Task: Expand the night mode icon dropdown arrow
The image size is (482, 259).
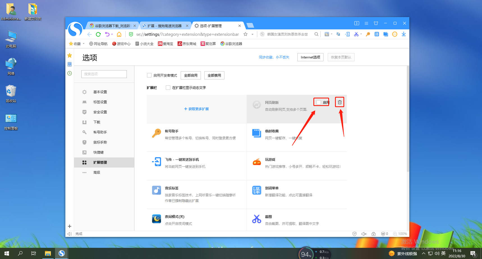Action: [332, 34]
